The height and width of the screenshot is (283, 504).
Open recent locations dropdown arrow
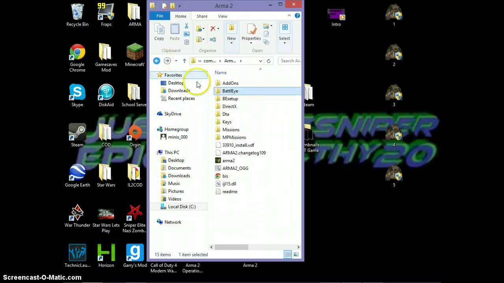point(176,61)
